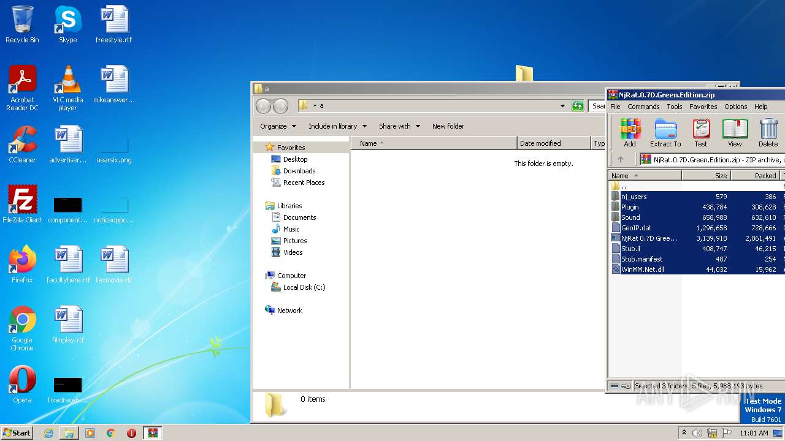Click the Delete icon in WinRAR

tap(768, 133)
